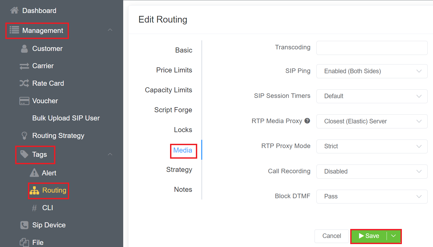Open the Call Recording dropdown
The image size is (433, 247).
coord(372,171)
